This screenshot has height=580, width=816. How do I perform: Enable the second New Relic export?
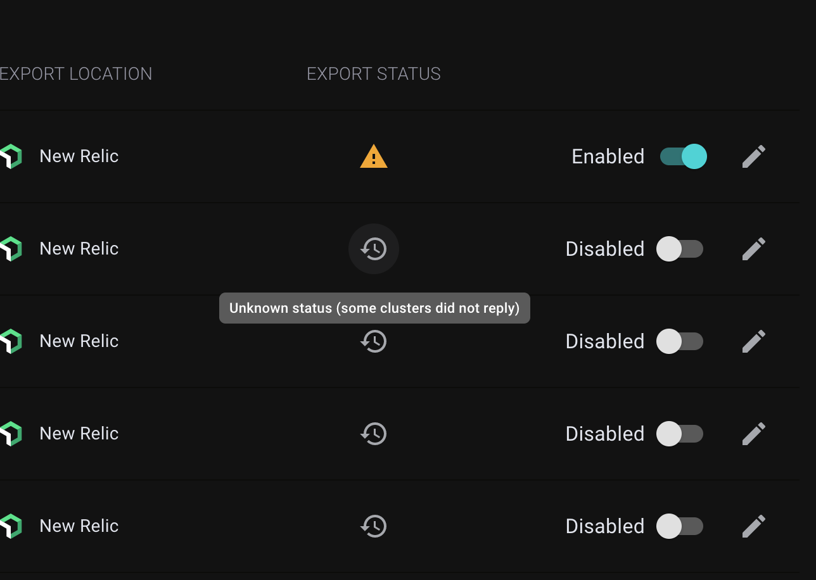pos(681,249)
